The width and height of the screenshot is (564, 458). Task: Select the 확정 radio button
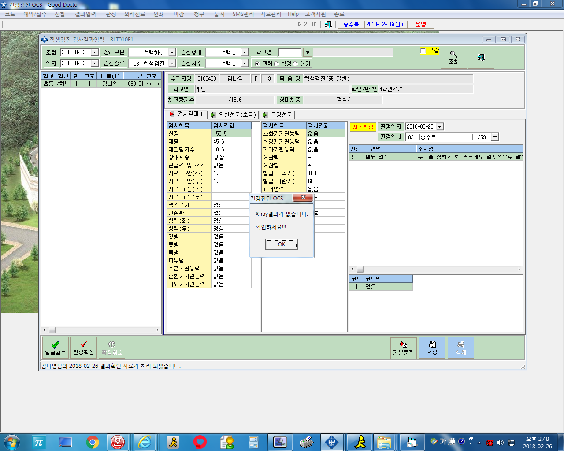276,64
